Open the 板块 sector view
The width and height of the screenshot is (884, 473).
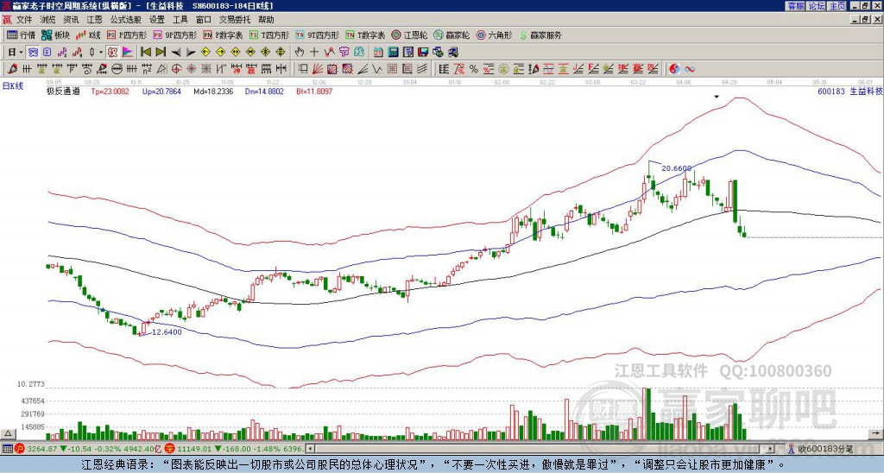pos(55,35)
